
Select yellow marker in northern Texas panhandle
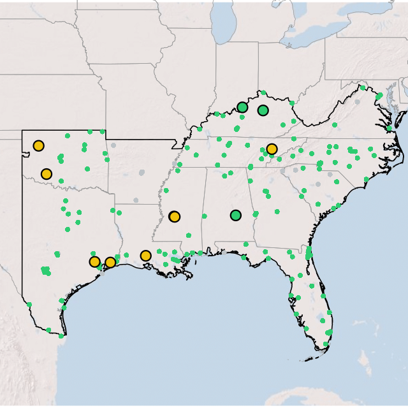[x=38, y=146]
